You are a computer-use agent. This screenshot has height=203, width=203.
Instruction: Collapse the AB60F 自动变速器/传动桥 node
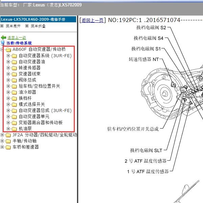2,49
